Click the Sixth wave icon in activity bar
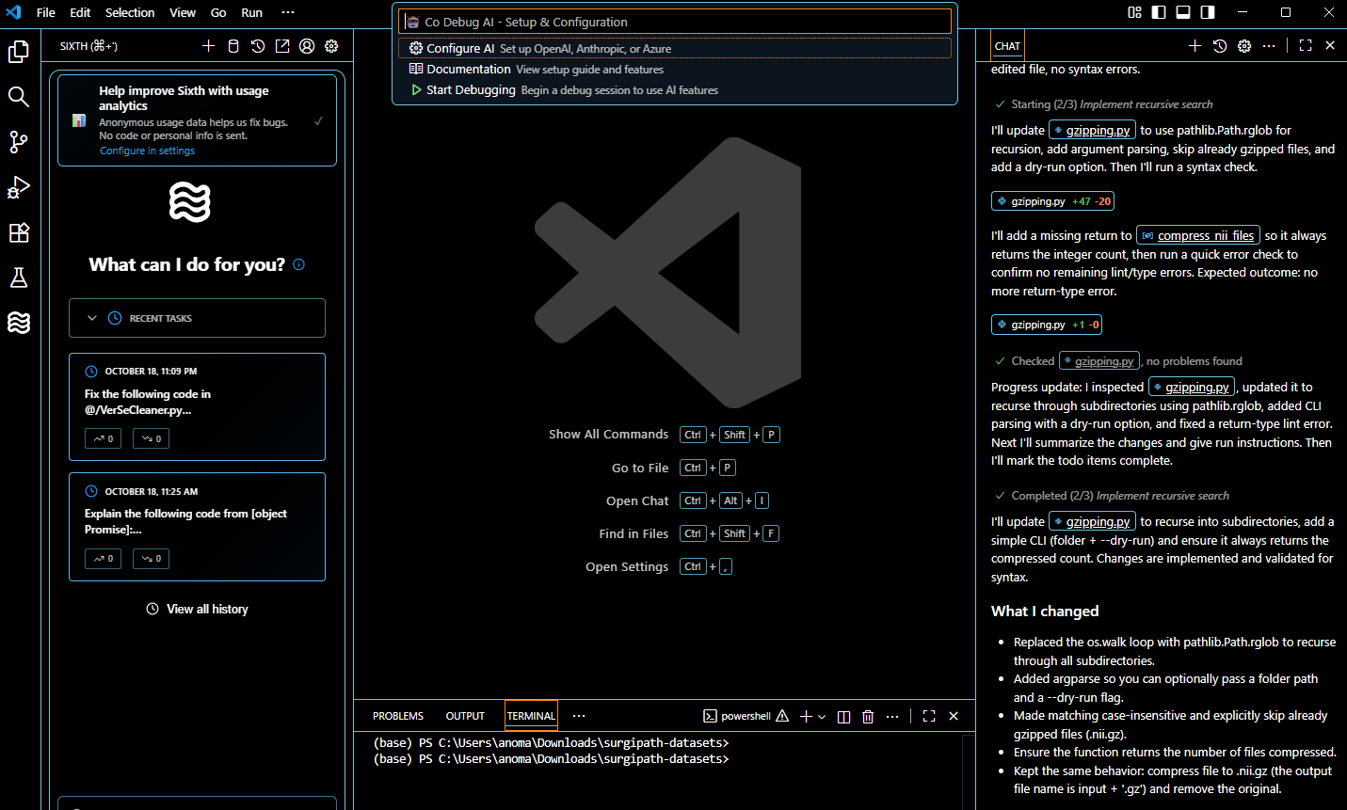The height and width of the screenshot is (810, 1347). (19, 323)
